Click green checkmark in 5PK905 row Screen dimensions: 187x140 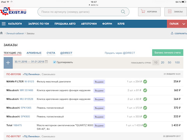tap(145, 117)
